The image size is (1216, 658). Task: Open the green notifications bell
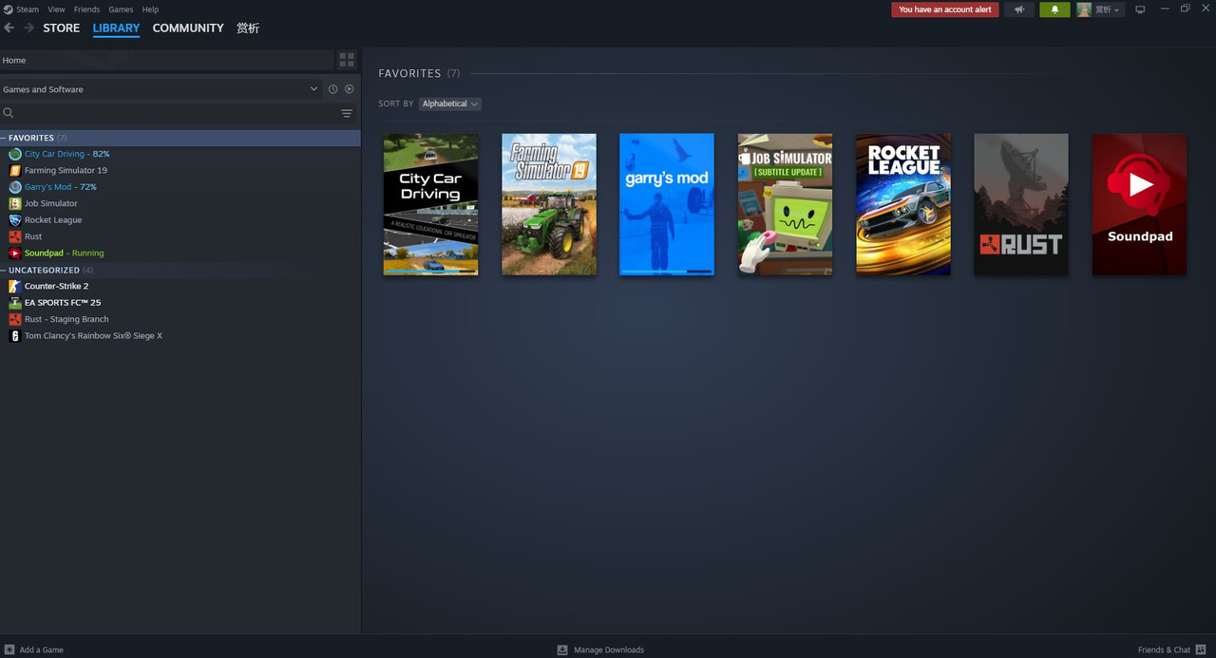[x=1054, y=9]
